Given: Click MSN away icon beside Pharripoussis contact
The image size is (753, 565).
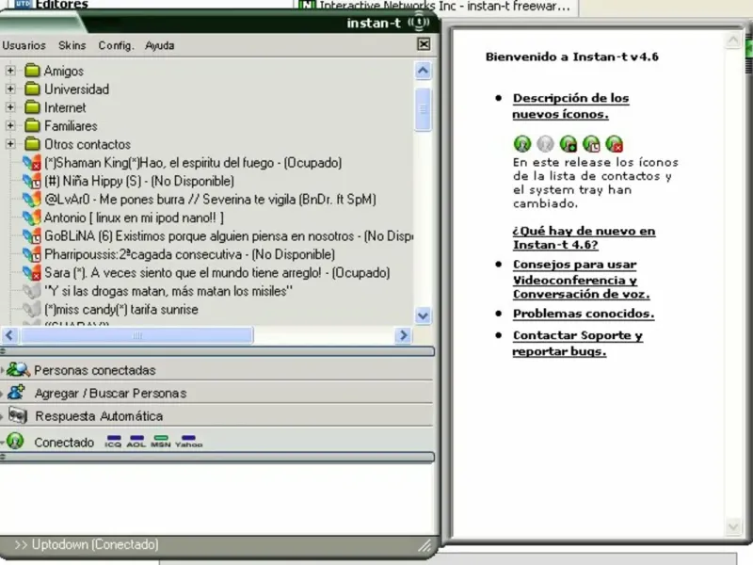Looking at the screenshot, I should (32, 254).
